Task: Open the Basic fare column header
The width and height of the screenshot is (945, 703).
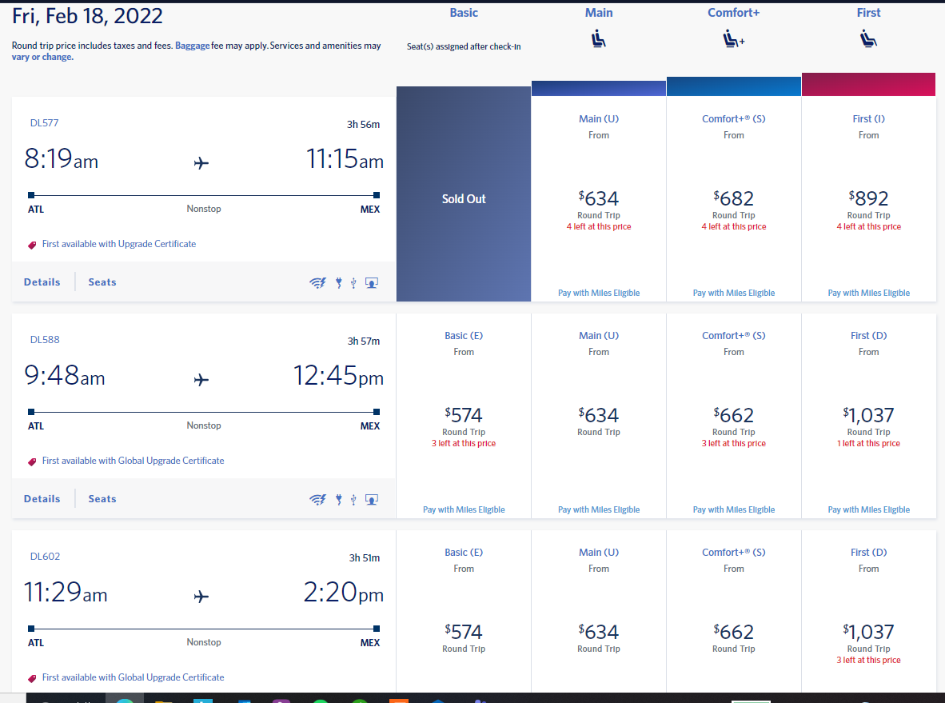Action: click(x=464, y=13)
